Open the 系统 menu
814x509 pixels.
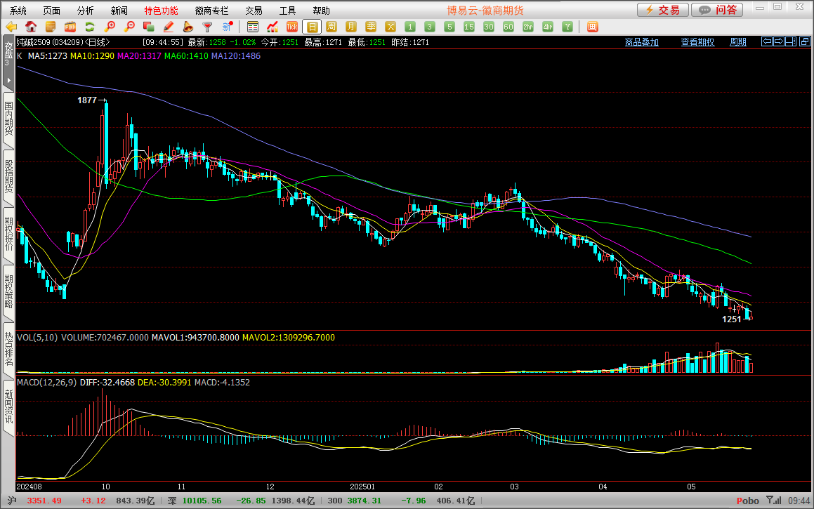[18, 11]
